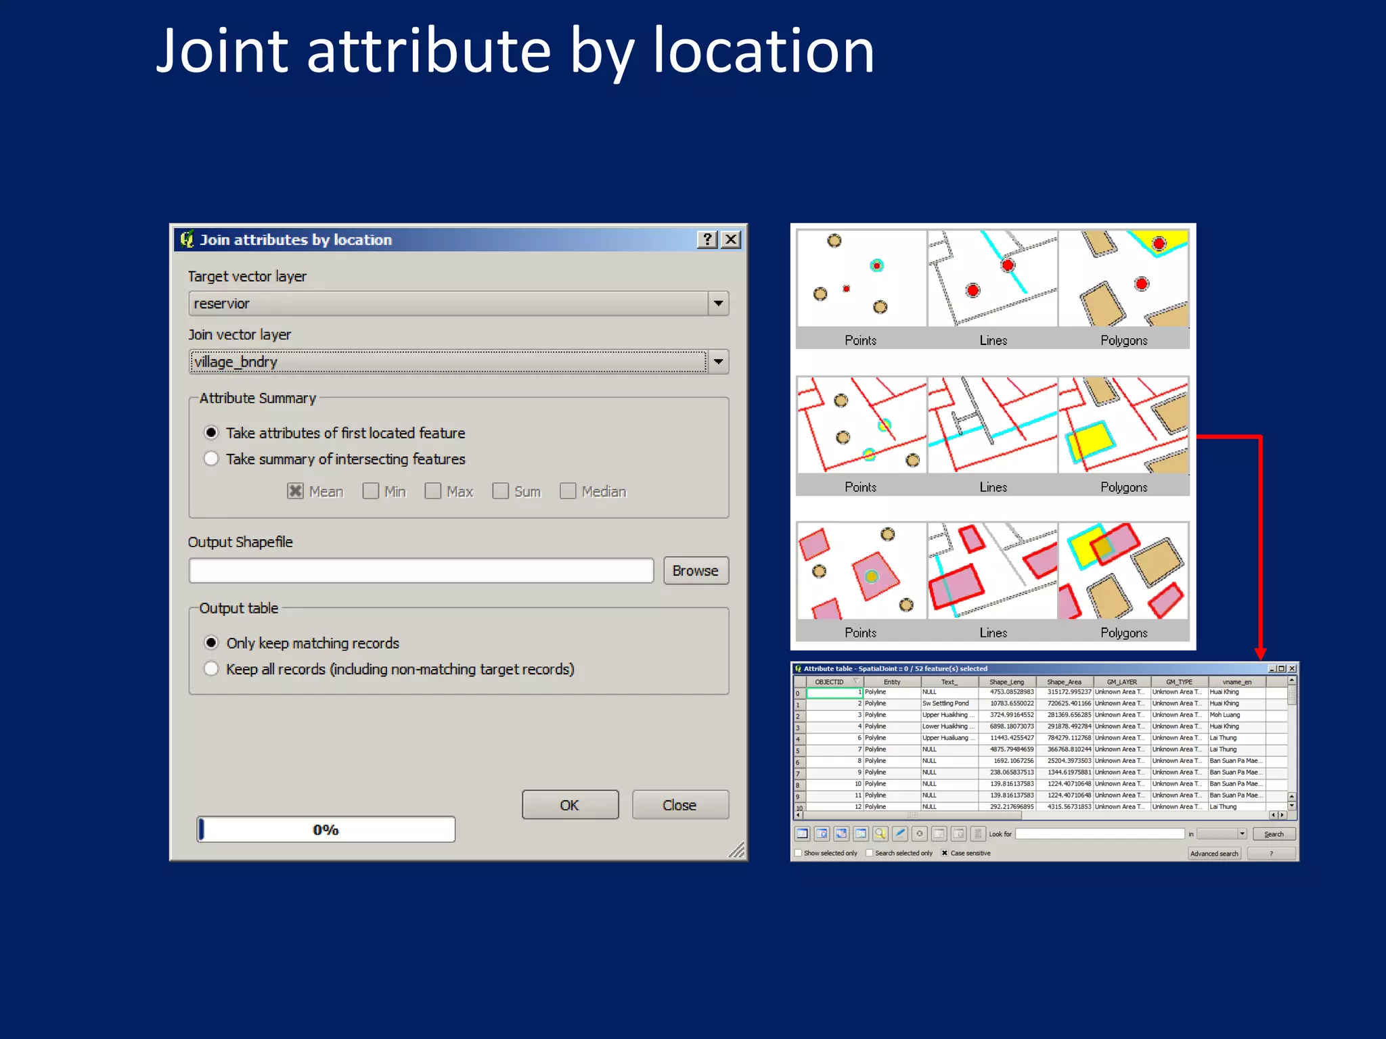Click the bottom-row Points thumbnail image
Viewport: 1386px width, 1039px height.
862,571
